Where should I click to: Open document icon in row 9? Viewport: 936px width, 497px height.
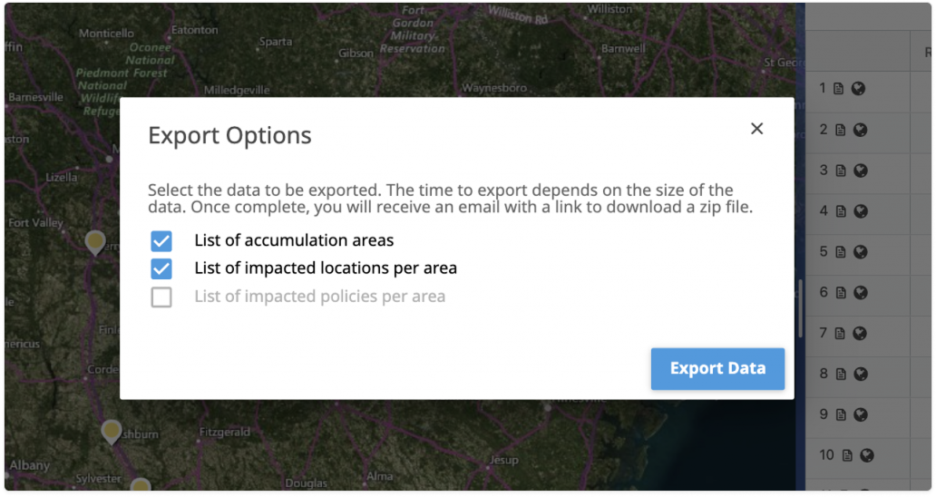[839, 414]
